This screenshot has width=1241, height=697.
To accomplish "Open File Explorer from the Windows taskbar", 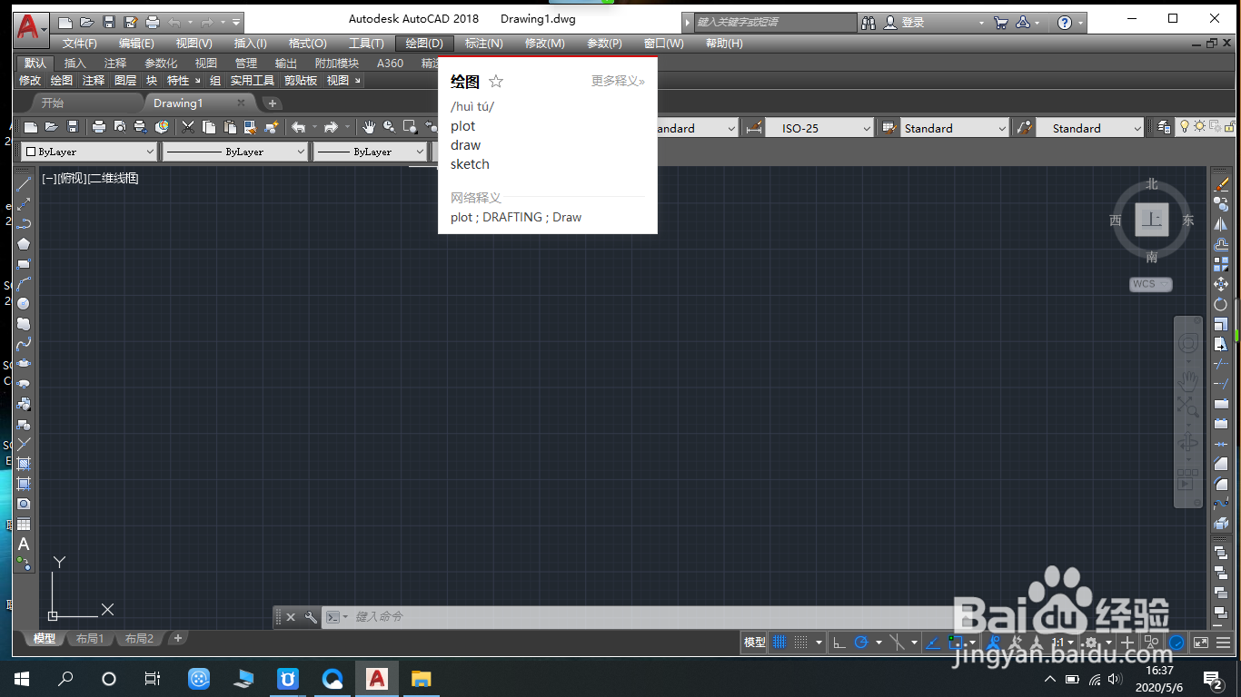I will pyautogui.click(x=422, y=678).
